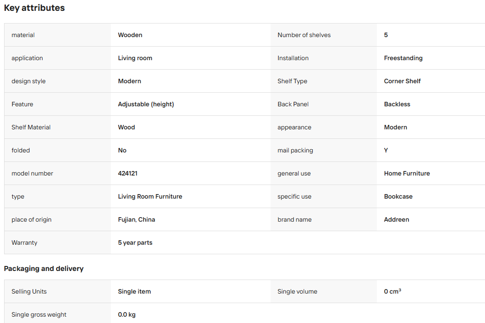Select the 0.0 kg gross weight value
The width and height of the screenshot is (485, 323).
(127, 315)
